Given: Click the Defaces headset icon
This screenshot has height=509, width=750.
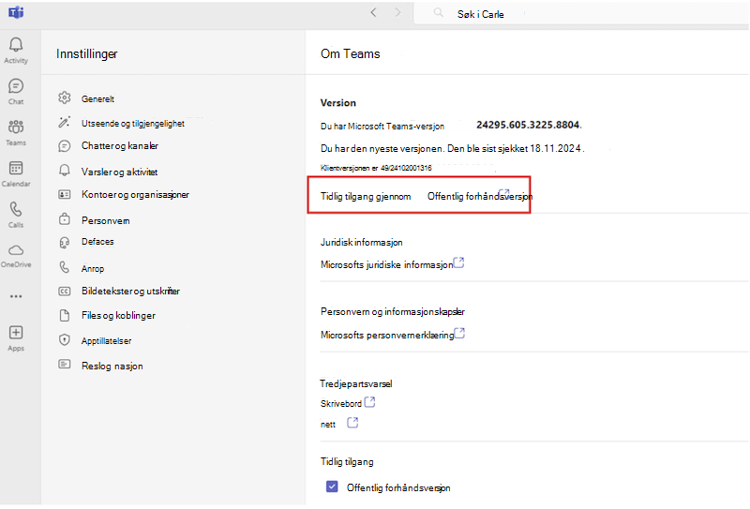Looking at the screenshot, I should click(x=65, y=243).
